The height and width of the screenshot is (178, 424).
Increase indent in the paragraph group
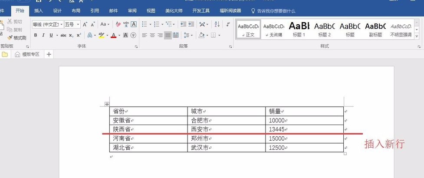point(191,24)
